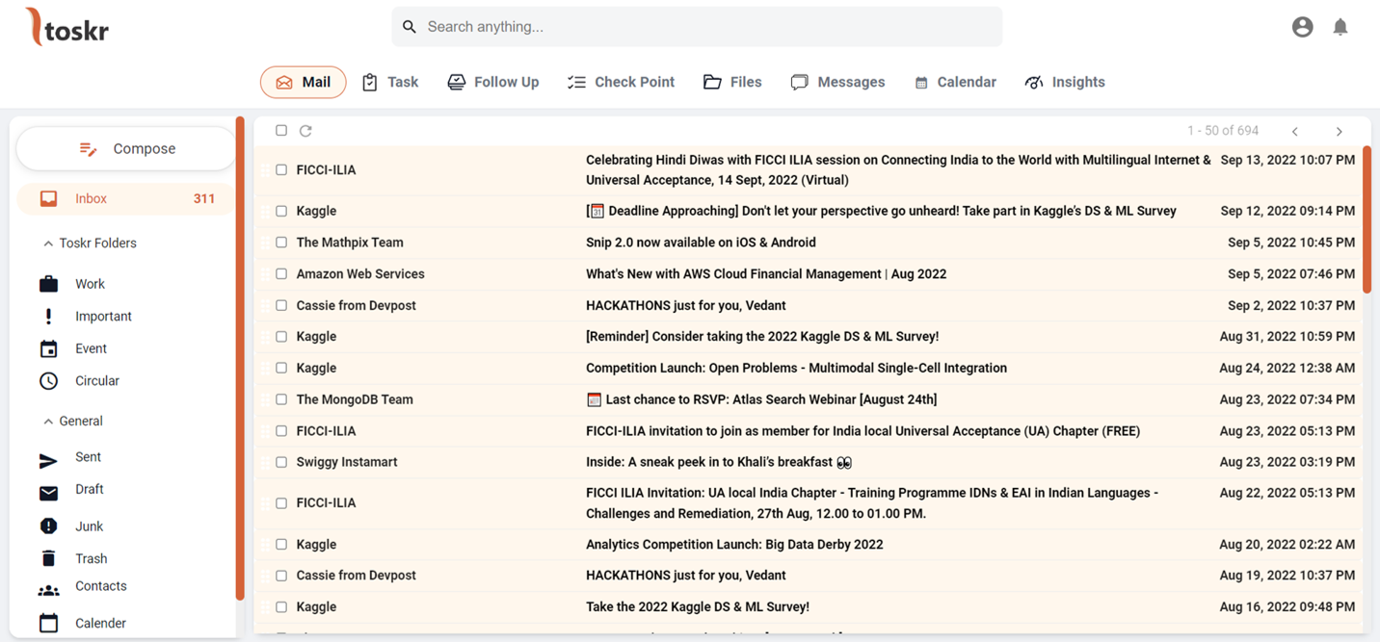The width and height of the screenshot is (1380, 642).
Task: Click the Task clipboard icon
Action: (370, 83)
